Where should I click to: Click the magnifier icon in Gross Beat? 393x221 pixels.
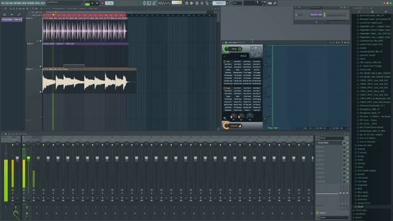point(225,118)
